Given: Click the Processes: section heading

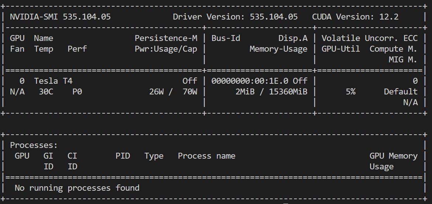Looking at the screenshot, I should point(34,145).
